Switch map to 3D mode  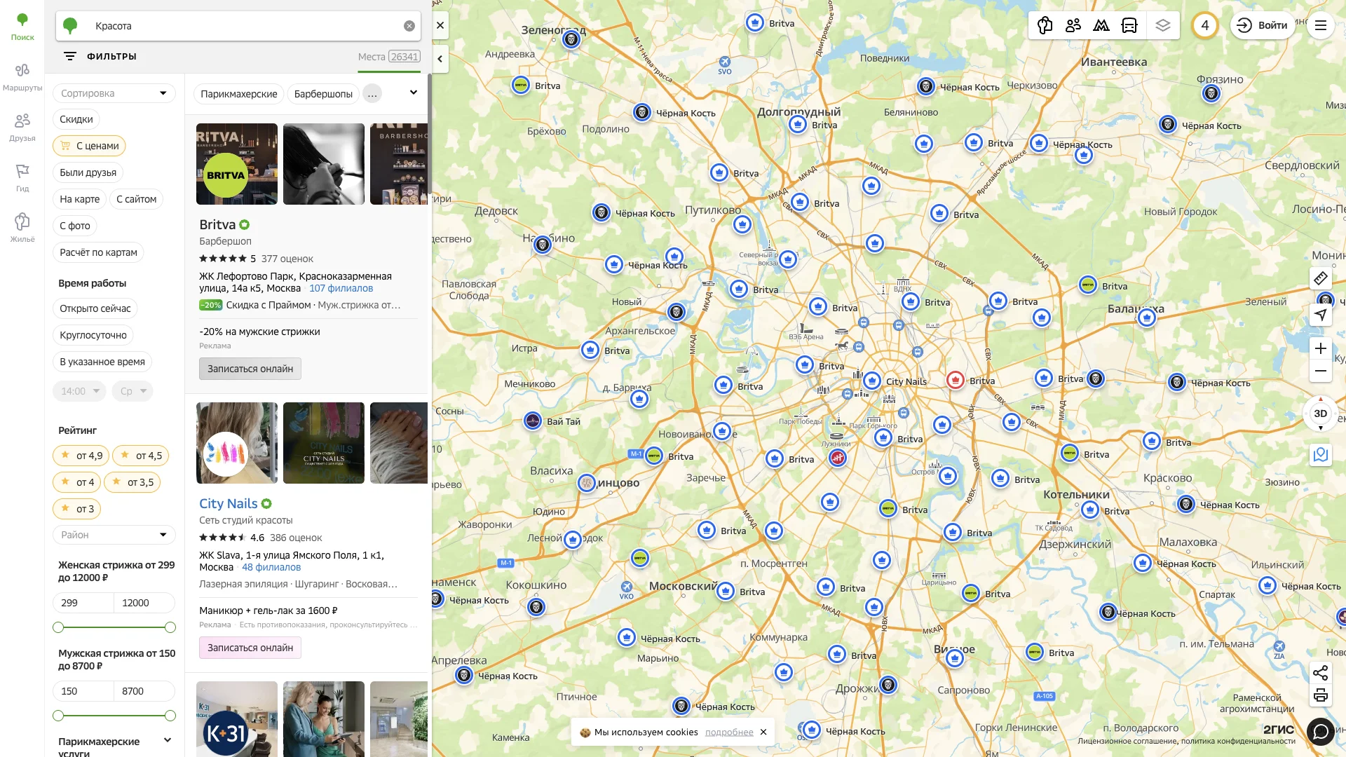point(1320,414)
